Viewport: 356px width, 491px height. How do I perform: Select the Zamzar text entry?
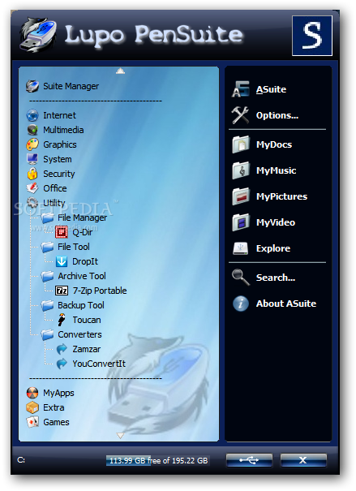(x=86, y=349)
